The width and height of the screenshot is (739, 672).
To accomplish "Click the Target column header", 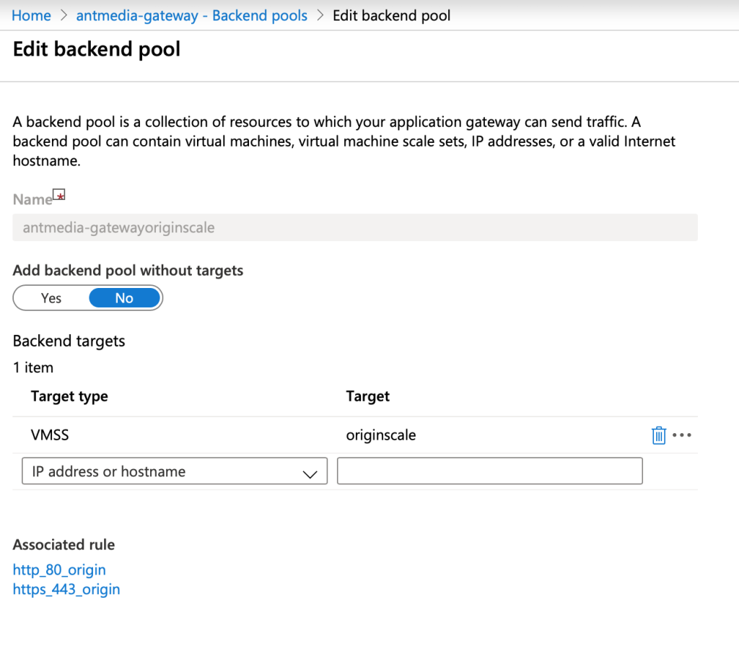I will [367, 396].
